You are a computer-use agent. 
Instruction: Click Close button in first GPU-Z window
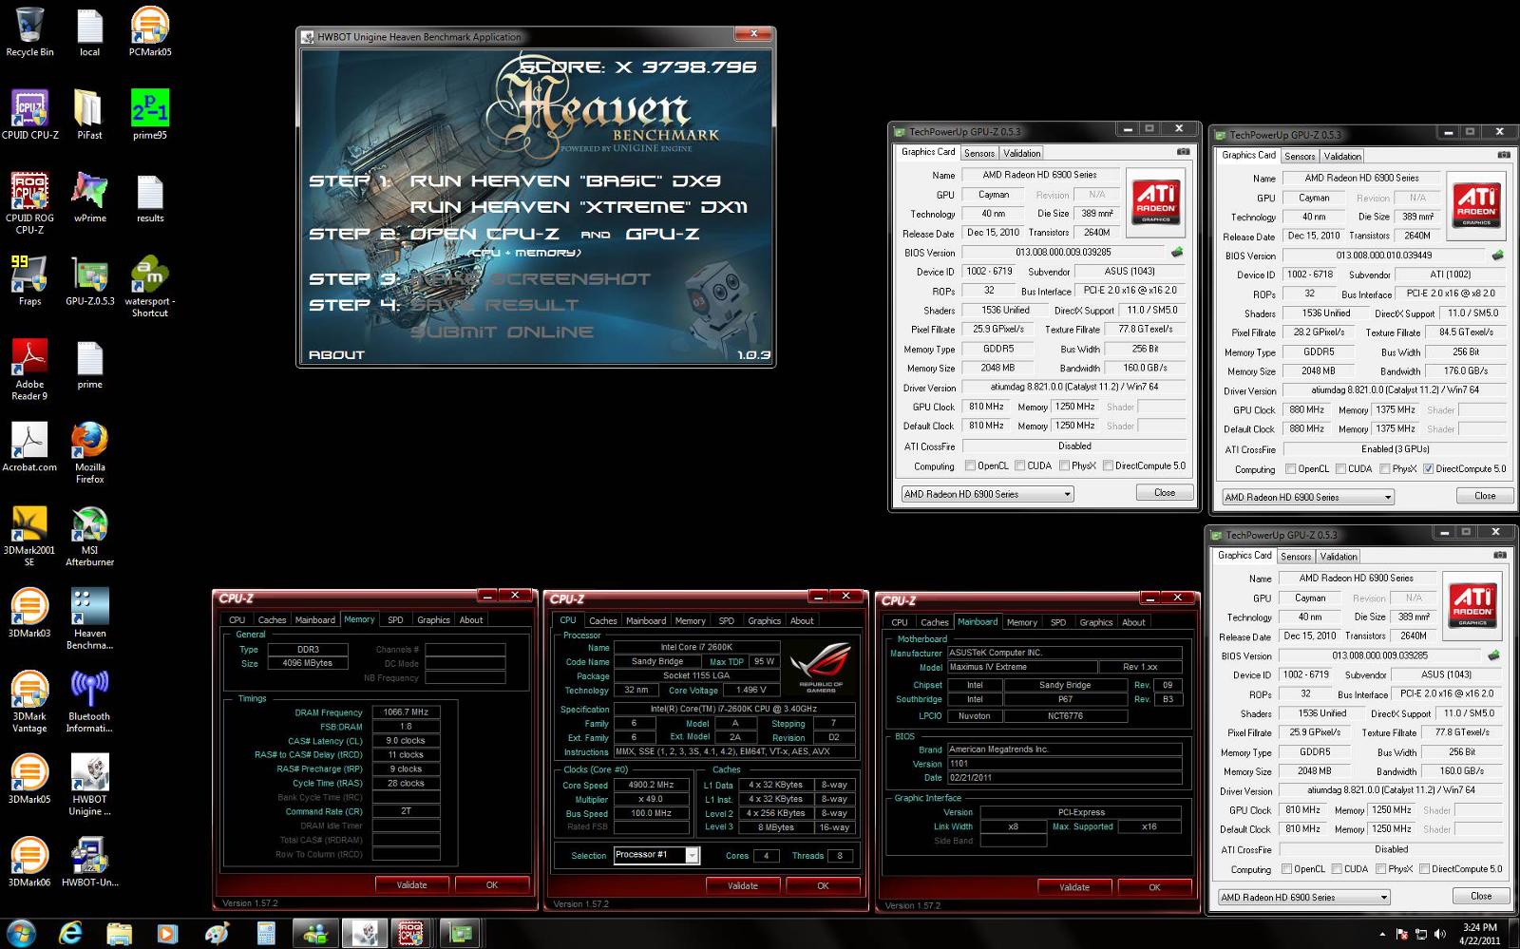tap(1164, 492)
